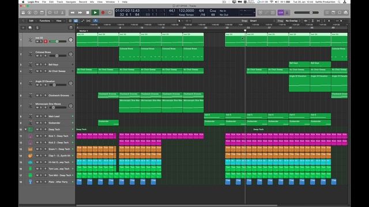
Task: Toggle Cycle mode in the transport
Action: click(x=110, y=13)
